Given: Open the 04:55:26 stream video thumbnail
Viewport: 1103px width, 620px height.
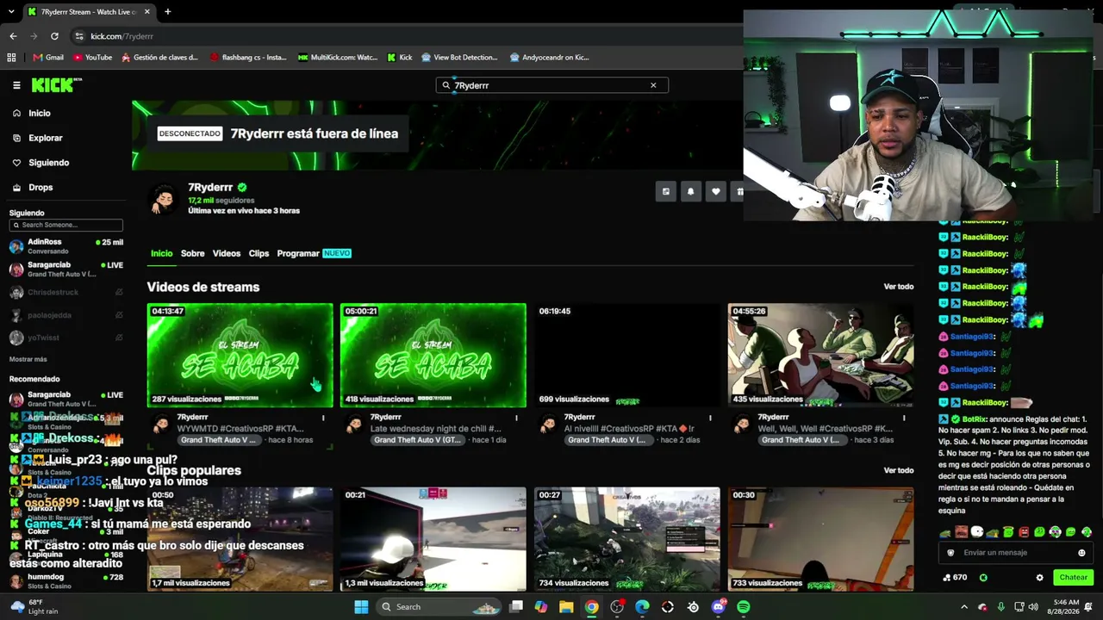Looking at the screenshot, I should [820, 355].
